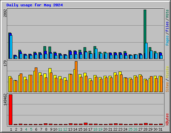Click the Visits legend label
The width and height of the screenshot is (171, 133).
(x=167, y=72)
